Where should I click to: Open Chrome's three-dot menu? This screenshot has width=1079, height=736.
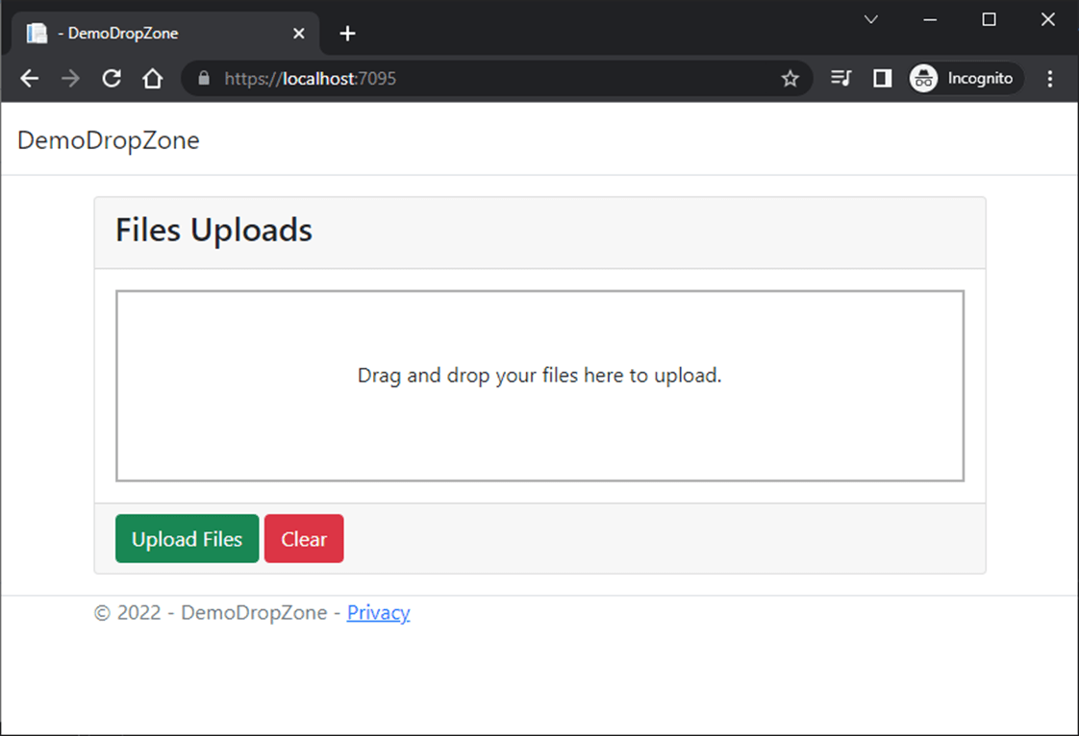coord(1050,78)
